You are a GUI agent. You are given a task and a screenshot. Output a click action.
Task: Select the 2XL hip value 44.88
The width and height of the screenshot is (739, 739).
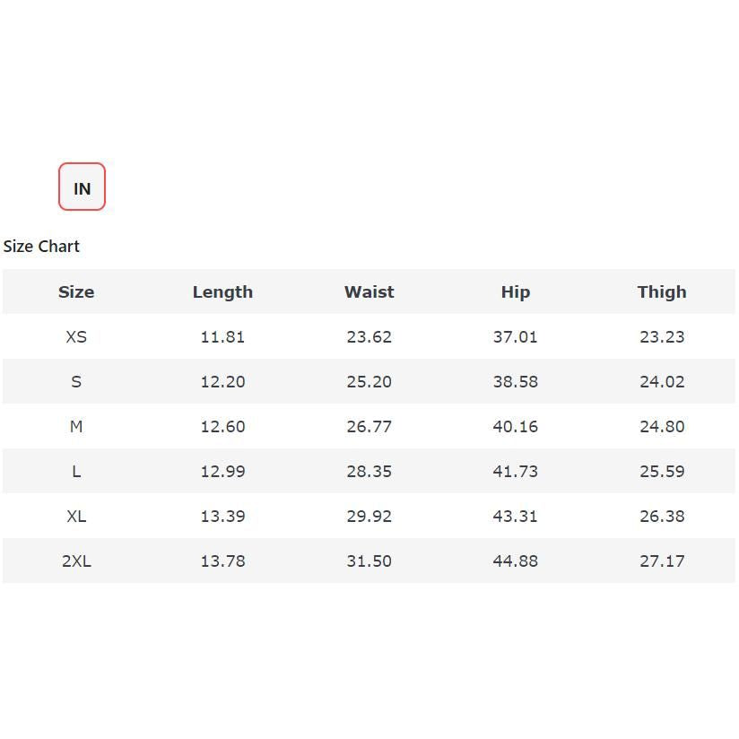click(x=515, y=561)
